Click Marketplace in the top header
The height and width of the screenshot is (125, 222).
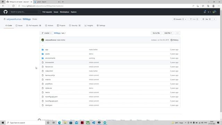click(65, 12)
